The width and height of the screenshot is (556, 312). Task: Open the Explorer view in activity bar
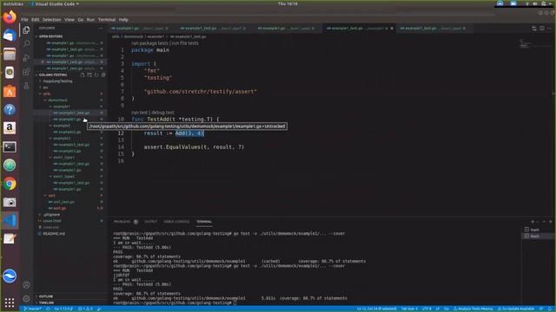click(x=26, y=30)
